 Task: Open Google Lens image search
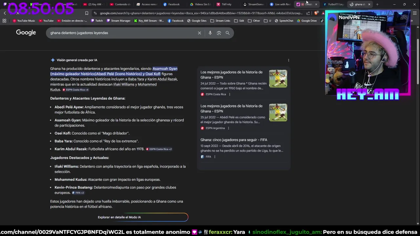pyautogui.click(x=219, y=33)
